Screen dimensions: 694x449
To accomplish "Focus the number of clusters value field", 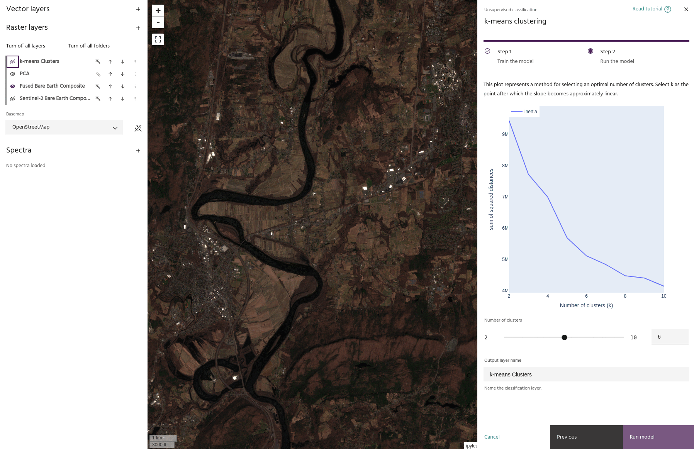I will click(670, 337).
